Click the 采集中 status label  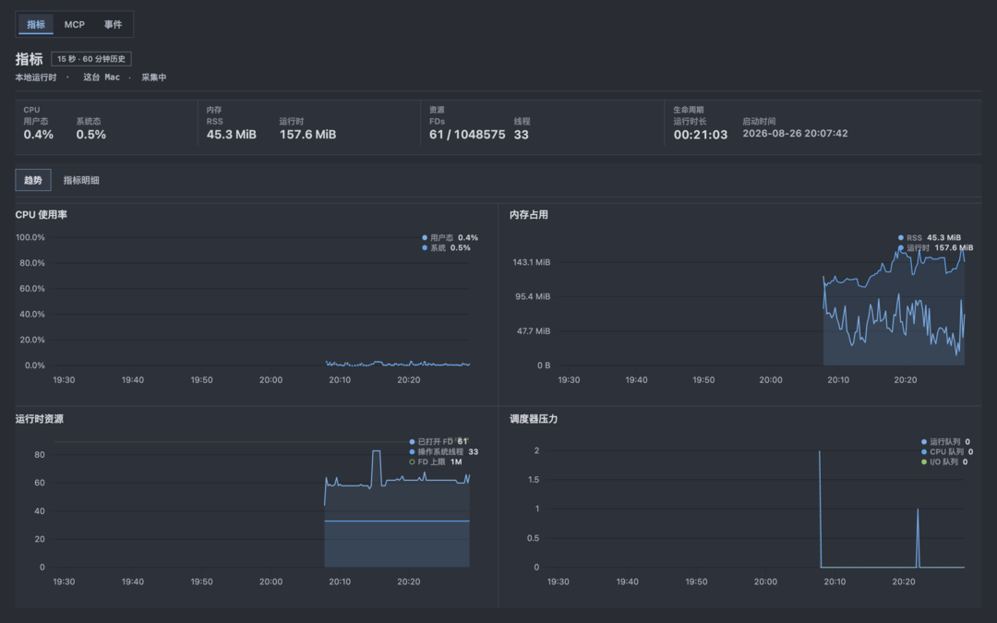pos(154,77)
